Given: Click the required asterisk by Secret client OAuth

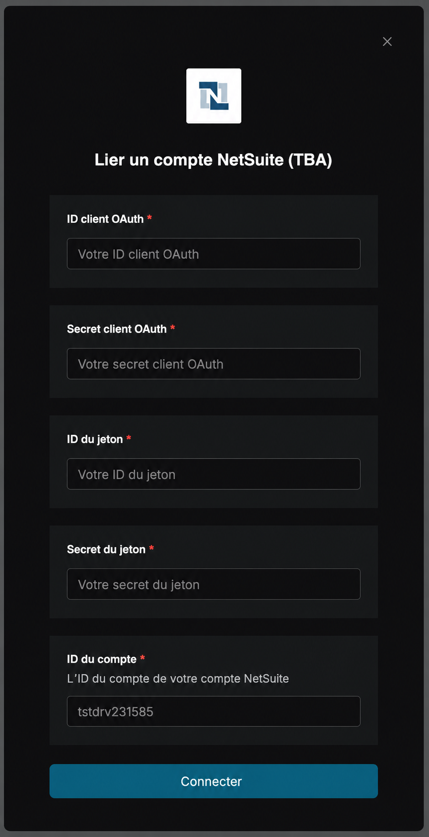Looking at the screenshot, I should [x=172, y=328].
